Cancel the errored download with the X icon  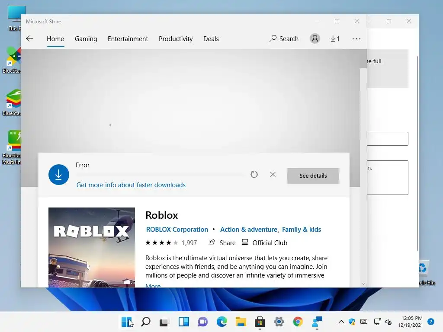[273, 175]
